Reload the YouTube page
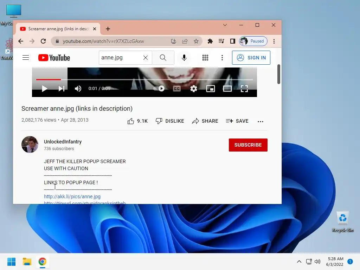The width and height of the screenshot is (360, 270). (43, 41)
